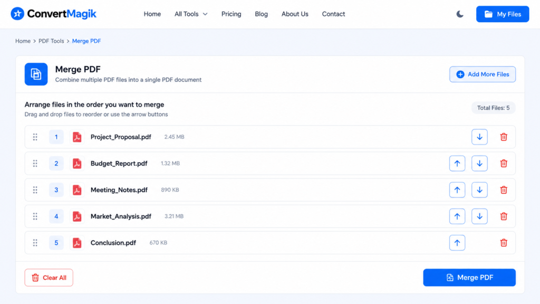
Task: Click the 2.45 MB file size
Action: pos(174,137)
